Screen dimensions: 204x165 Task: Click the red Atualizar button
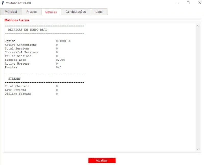[102, 160]
